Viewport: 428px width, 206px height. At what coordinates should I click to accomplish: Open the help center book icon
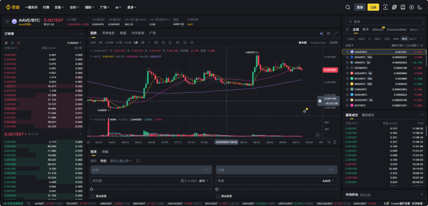pos(403,7)
